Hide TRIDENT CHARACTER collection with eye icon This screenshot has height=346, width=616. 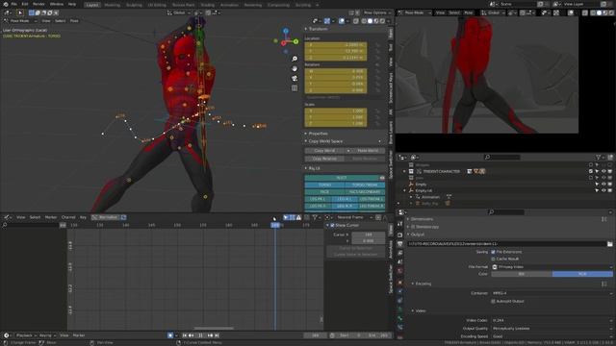point(603,171)
